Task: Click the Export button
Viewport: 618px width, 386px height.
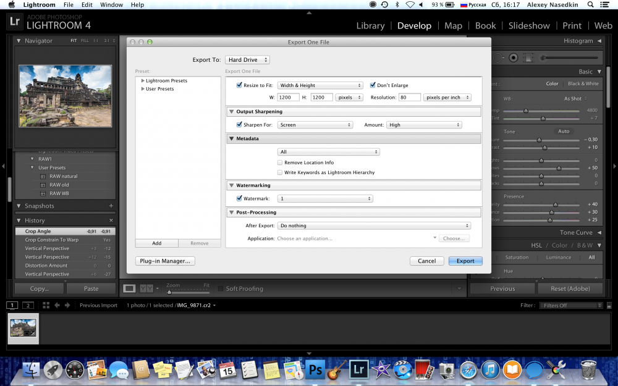Action: 465,261
